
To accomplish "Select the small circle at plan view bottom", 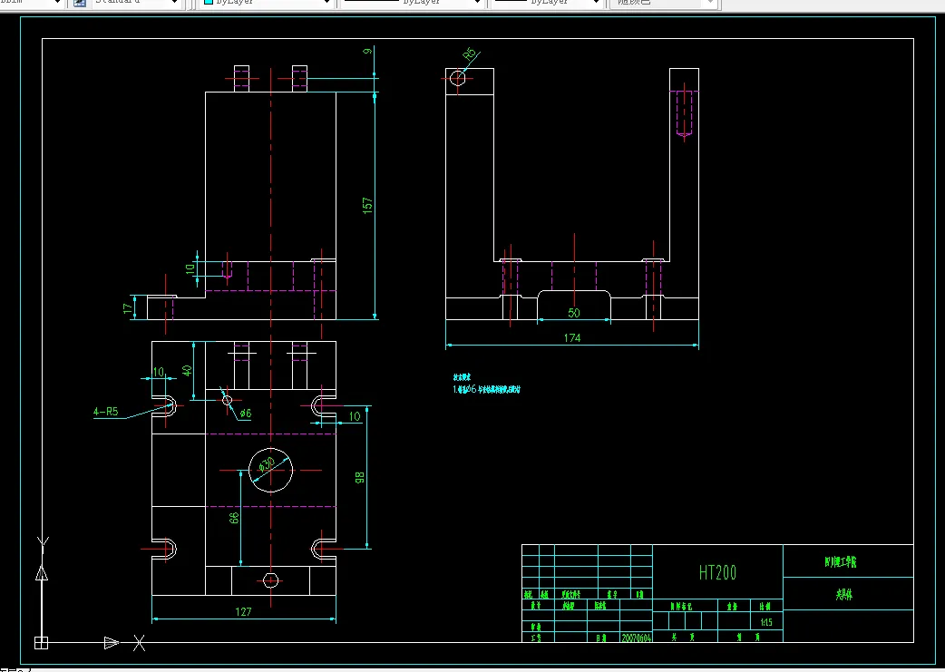I will tap(270, 580).
